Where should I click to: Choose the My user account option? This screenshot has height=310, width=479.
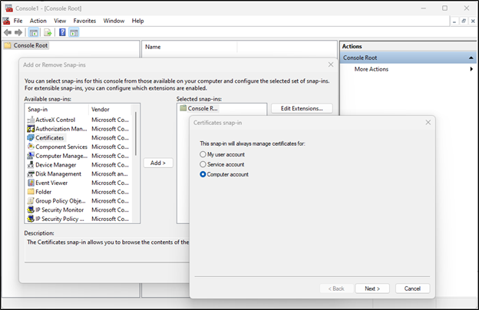[x=203, y=154]
